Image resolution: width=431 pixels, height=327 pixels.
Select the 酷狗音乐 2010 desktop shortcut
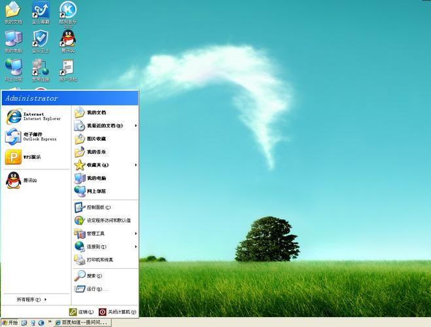[68, 12]
